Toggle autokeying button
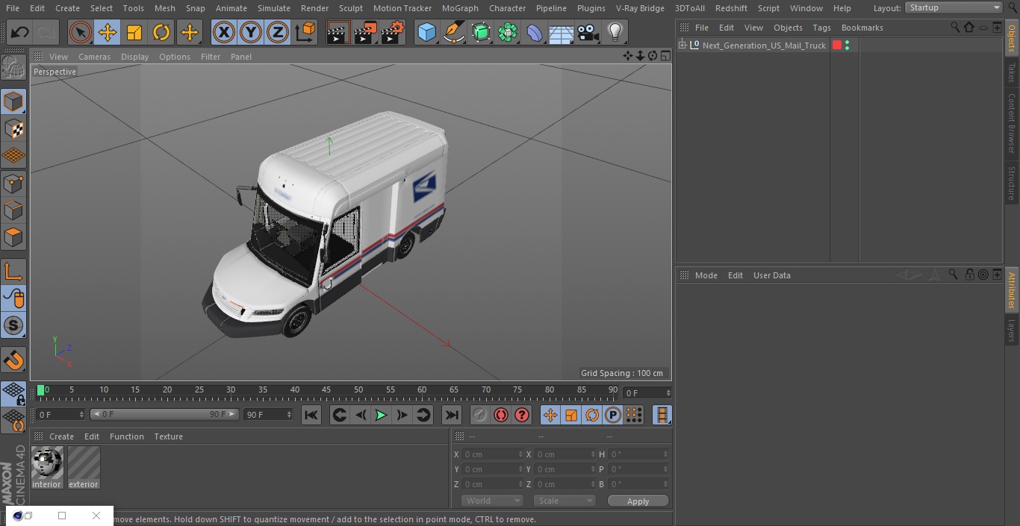The width and height of the screenshot is (1020, 526). pyautogui.click(x=501, y=415)
